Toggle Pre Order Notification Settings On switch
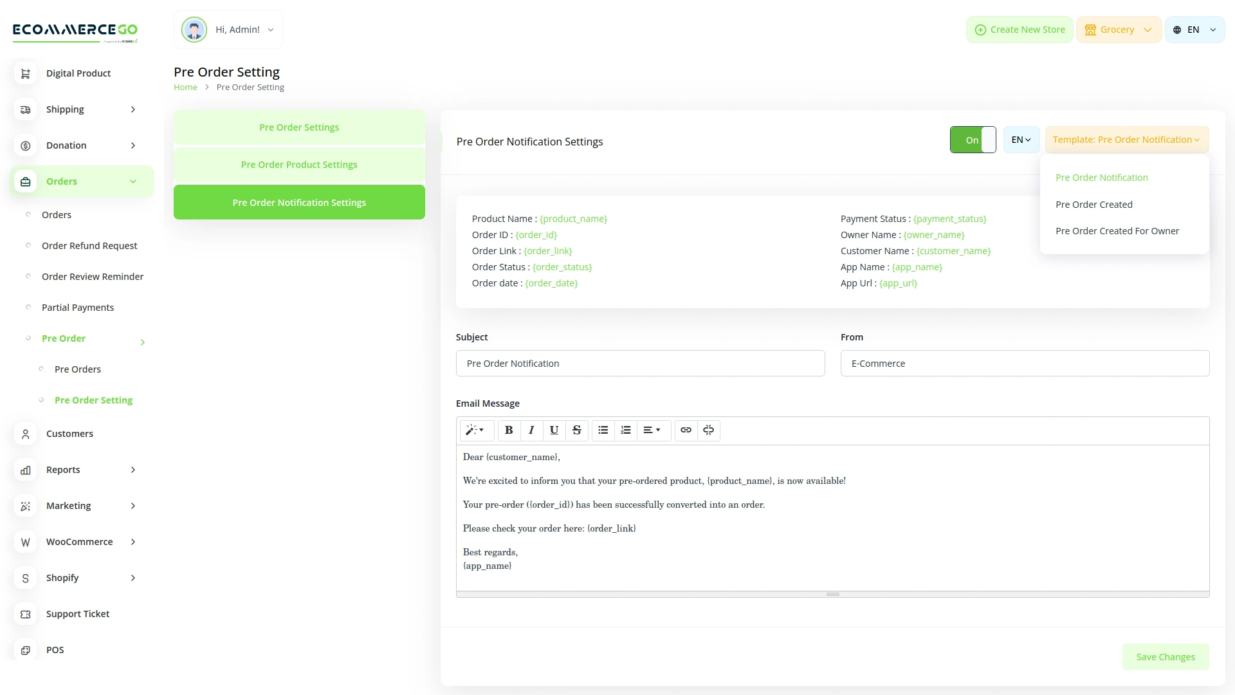1235x695 pixels. (x=972, y=139)
